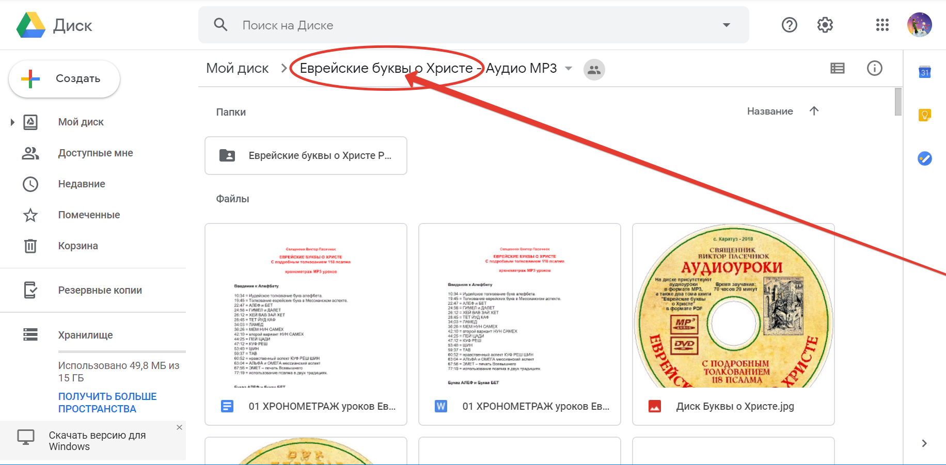Click in the Поиск на Диске field
Screen dimensions: 946x465
[x=465, y=25]
